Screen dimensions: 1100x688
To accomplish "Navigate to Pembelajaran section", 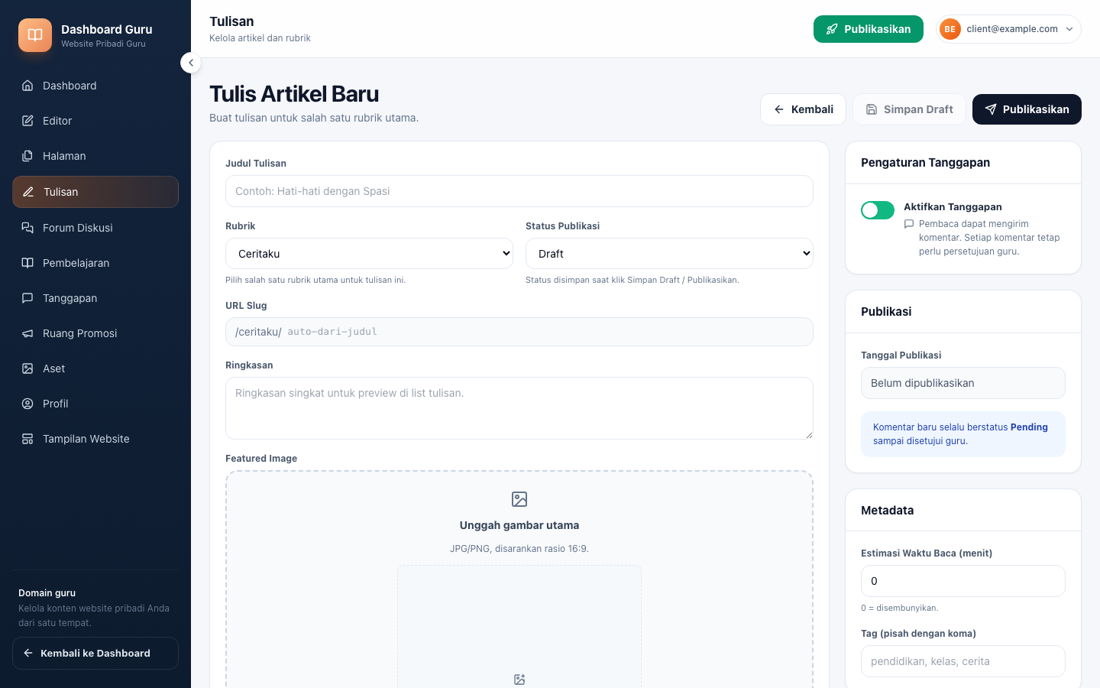I will 95,263.
